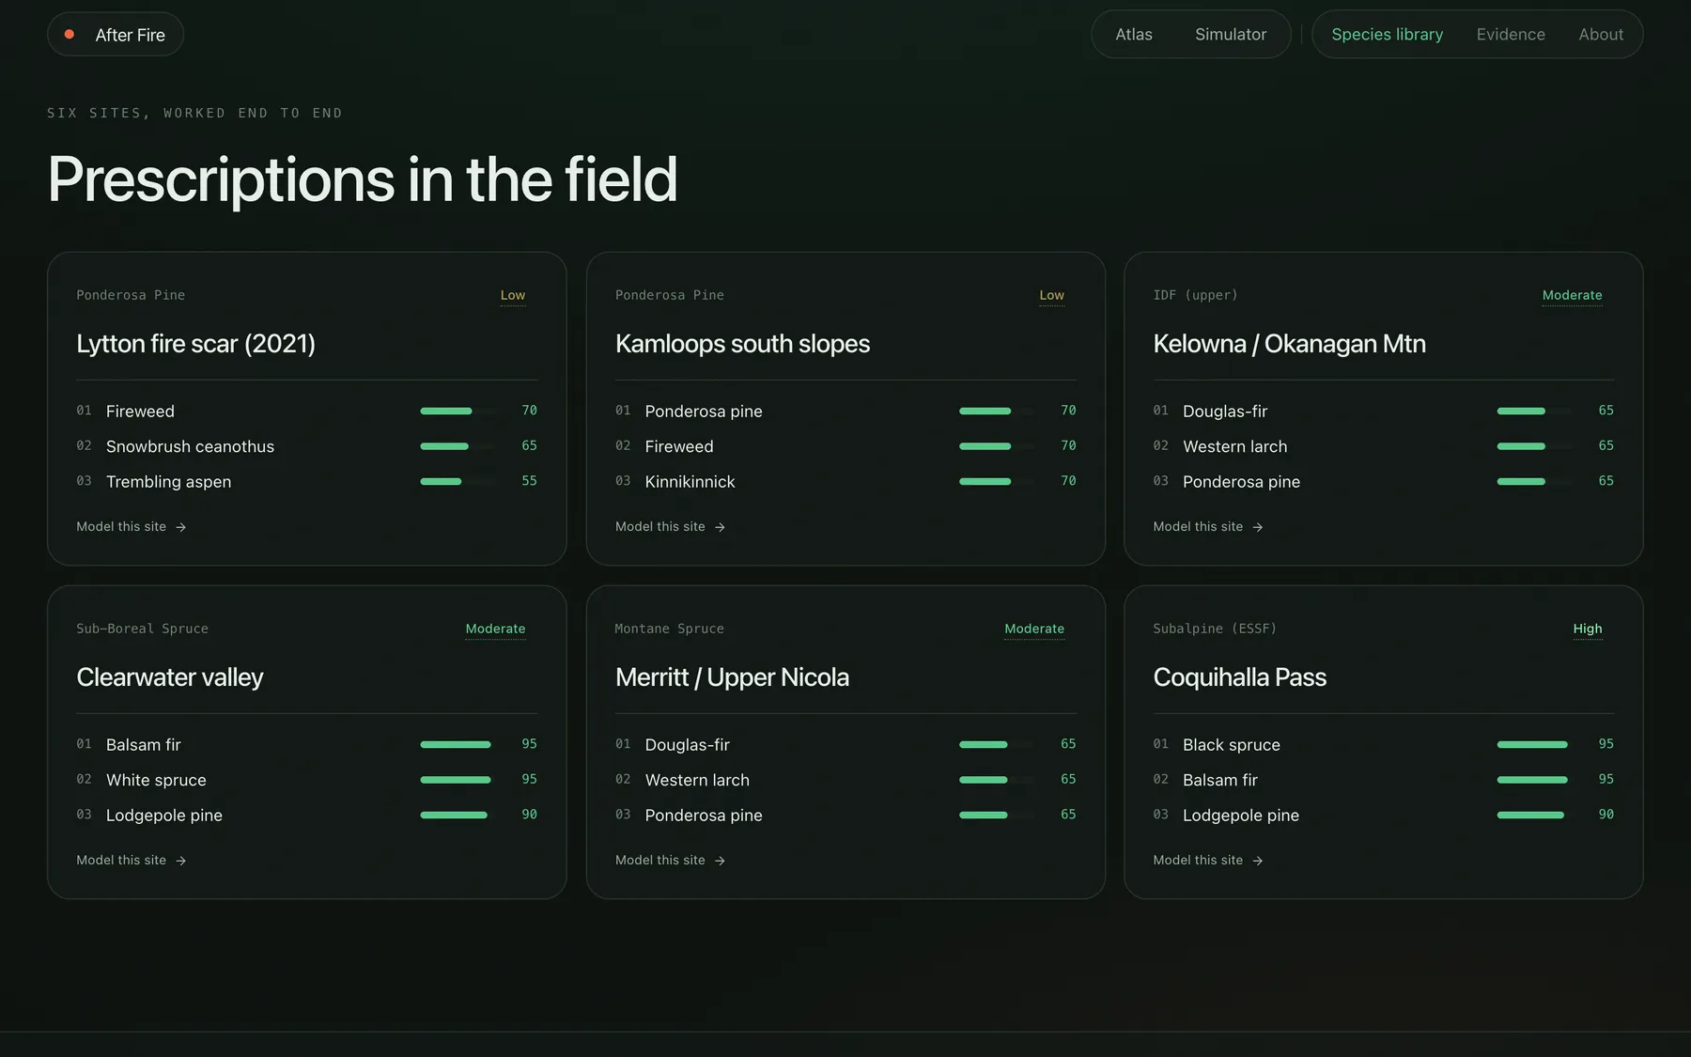Screen dimensions: 1691x1057
Task: Click Model this site under Clearwater valley
Action: (132, 861)
